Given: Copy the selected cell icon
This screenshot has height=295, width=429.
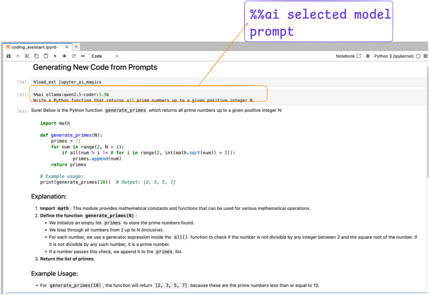Looking at the screenshot, I should click(36, 56).
